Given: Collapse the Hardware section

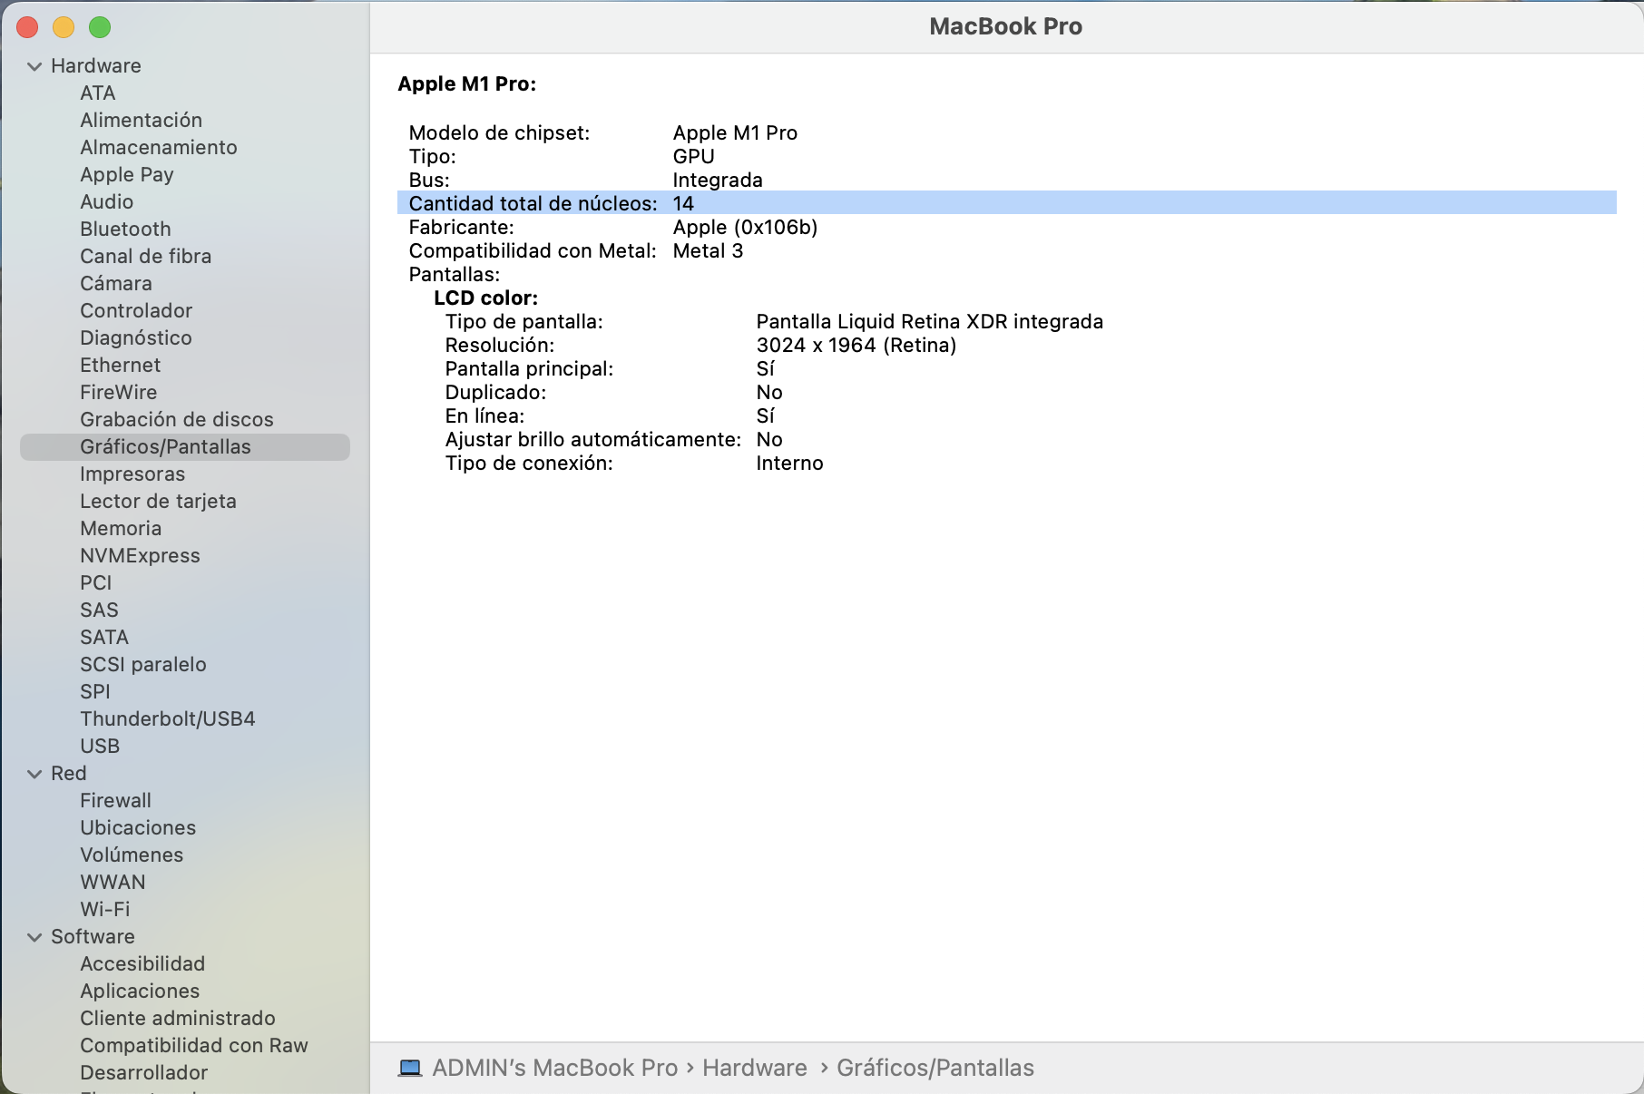Looking at the screenshot, I should tap(34, 66).
